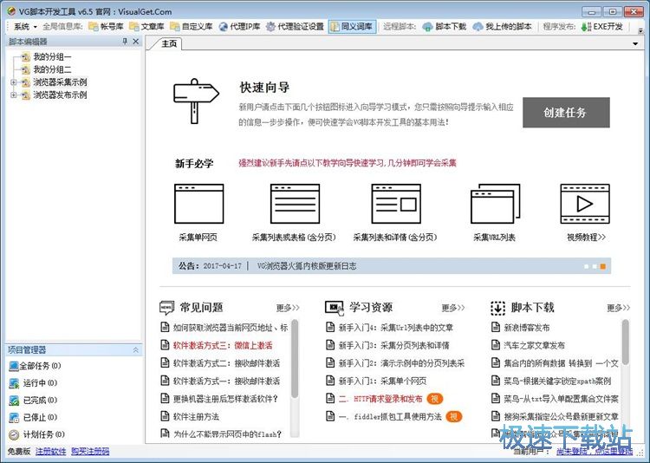Image resolution: width=650 pixels, height=463 pixels.
Task: Open the 自定义库 library
Action: [x=192, y=27]
